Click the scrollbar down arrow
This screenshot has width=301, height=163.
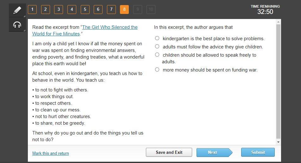click(278, 142)
